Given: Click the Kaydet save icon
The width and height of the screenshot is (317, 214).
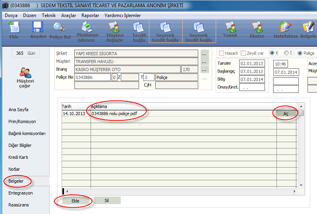Looking at the screenshot, I should [x=38, y=30].
